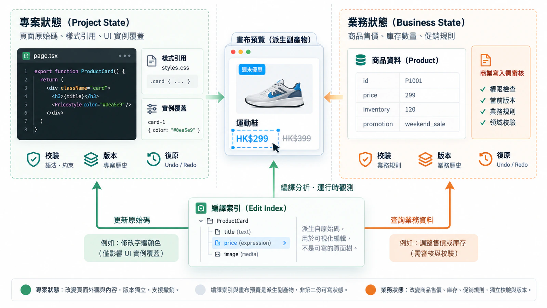Click the grey 編譯索引 legend dot

tap(200, 290)
